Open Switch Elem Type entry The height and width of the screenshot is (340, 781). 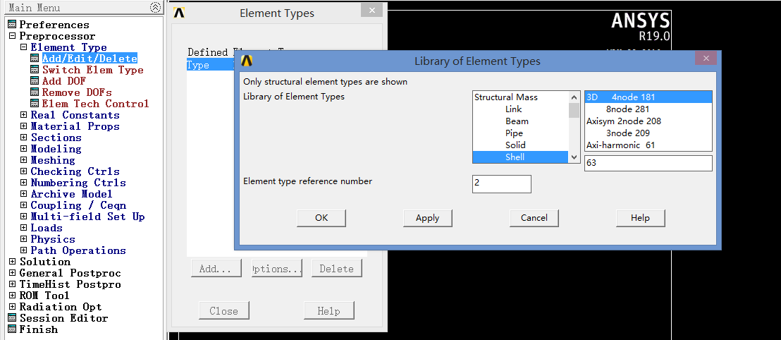click(x=92, y=70)
